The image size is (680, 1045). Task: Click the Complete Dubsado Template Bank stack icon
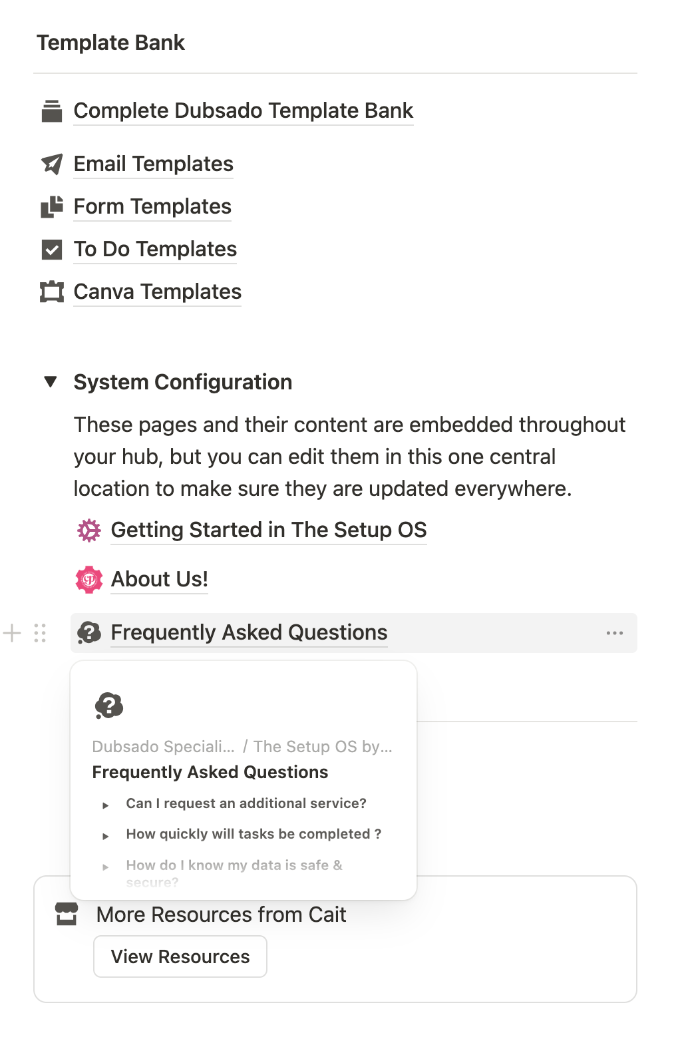(52, 111)
